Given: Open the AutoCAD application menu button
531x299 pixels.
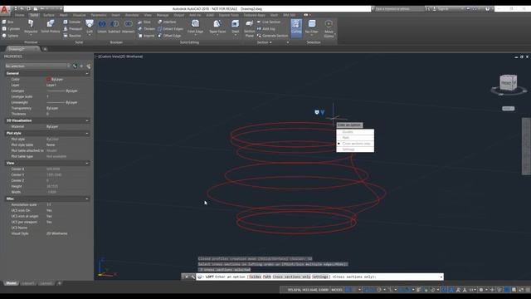Looking at the screenshot, I should (x=5, y=10).
